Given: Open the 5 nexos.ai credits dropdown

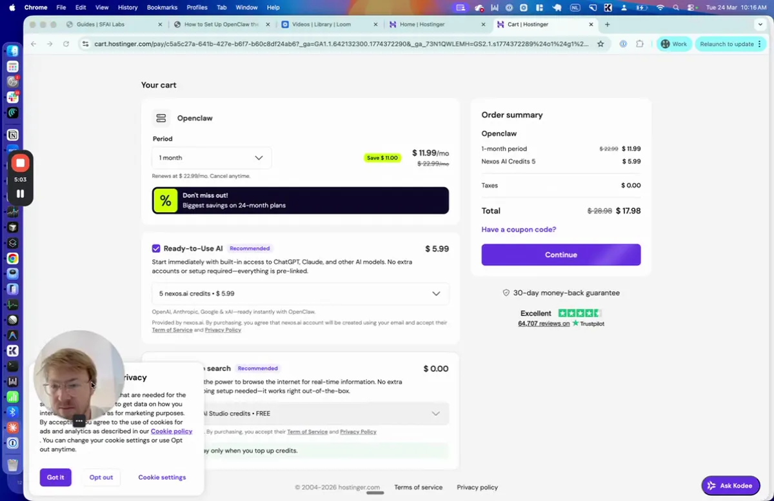Looking at the screenshot, I should tap(300, 293).
